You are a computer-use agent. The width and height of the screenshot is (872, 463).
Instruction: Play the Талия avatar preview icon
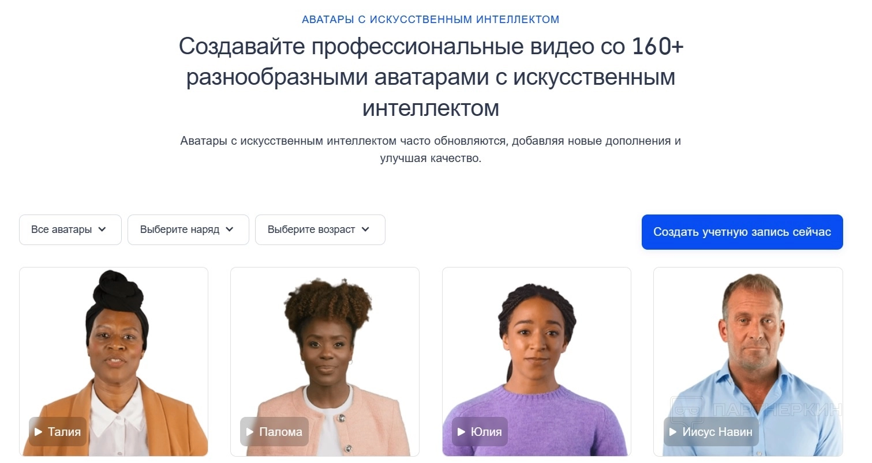click(x=39, y=432)
